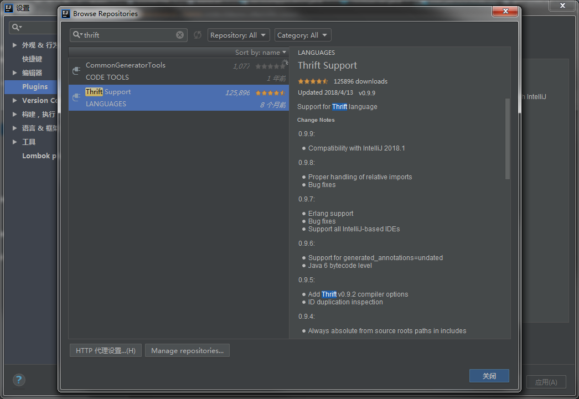The width and height of the screenshot is (579, 399).
Task: Open the Category: All dropdown
Action: 303,35
